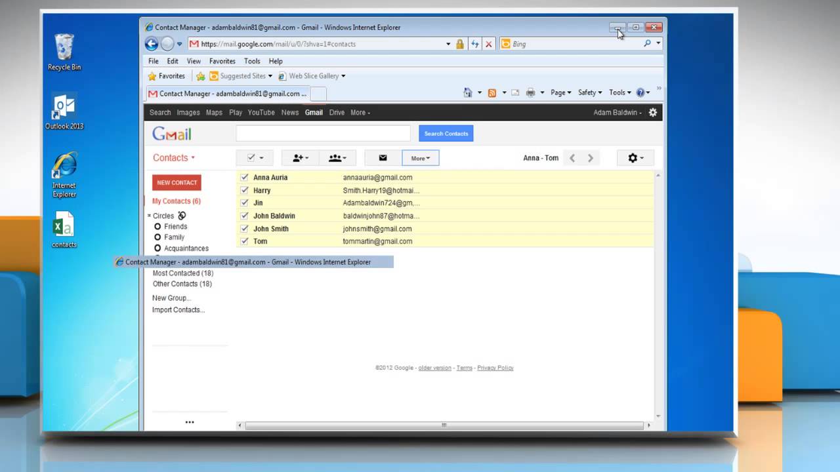This screenshot has width=840, height=472.
Task: Click the Read mail envelope icon in command bar
Action: click(x=515, y=92)
